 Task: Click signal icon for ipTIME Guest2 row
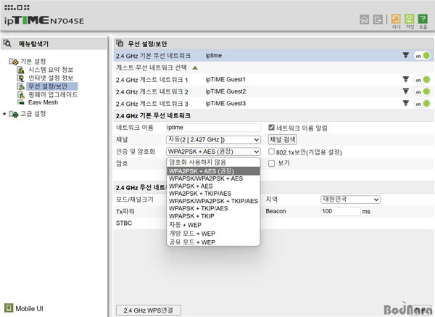coord(405,91)
